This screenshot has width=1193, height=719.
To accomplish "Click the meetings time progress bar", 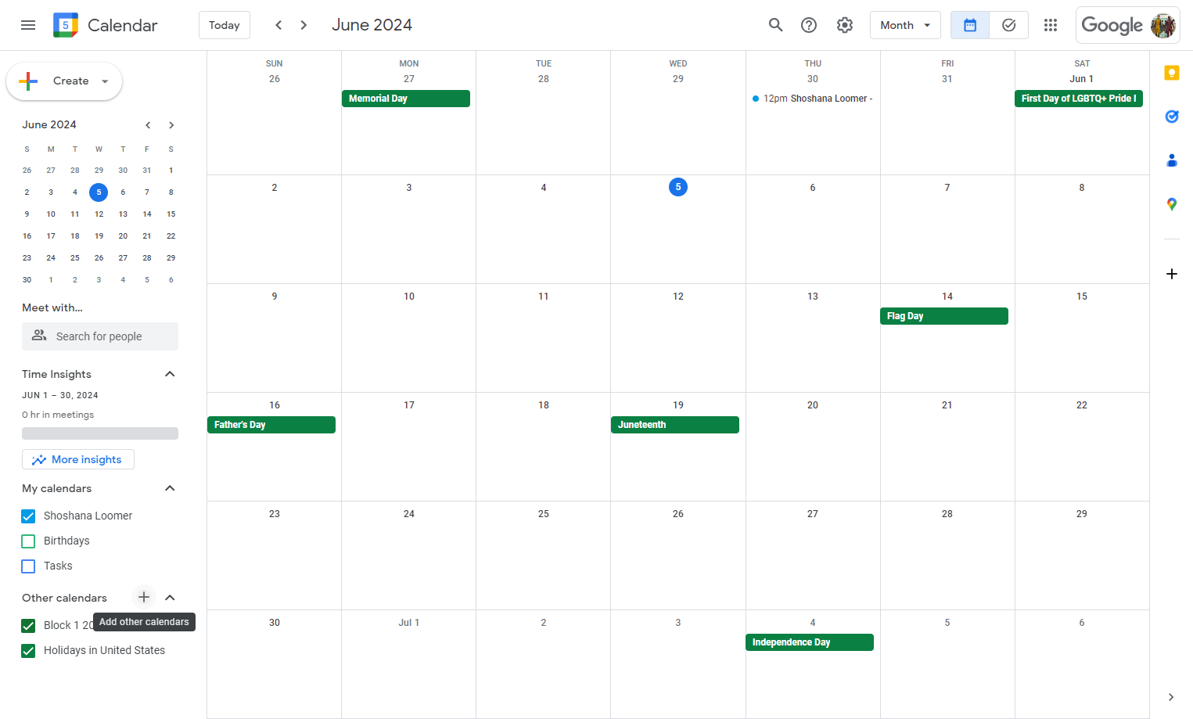I will [100, 433].
